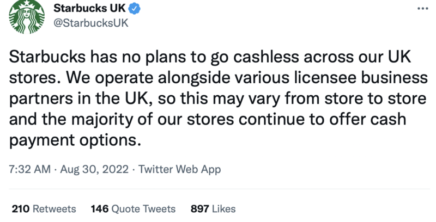Click the word 'cashless' in the tweet
Image resolution: width=436 pixels, height=222 pixels.
[x=266, y=57]
